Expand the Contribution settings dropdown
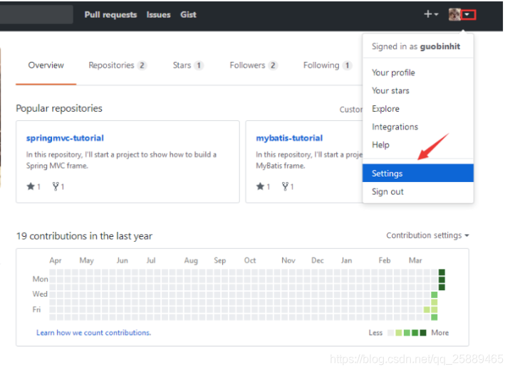Viewport: 510px width, 372px height. [427, 235]
